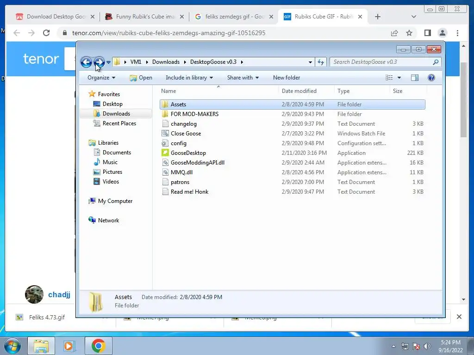Select My Computer in navigation pane
This screenshot has height=355, width=474.
[115, 201]
